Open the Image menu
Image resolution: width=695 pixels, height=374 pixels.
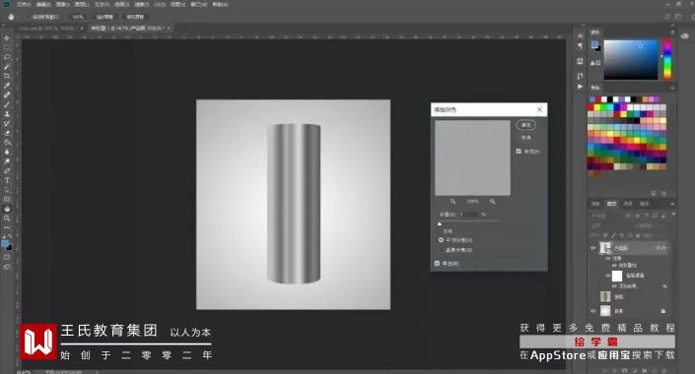(x=62, y=4)
